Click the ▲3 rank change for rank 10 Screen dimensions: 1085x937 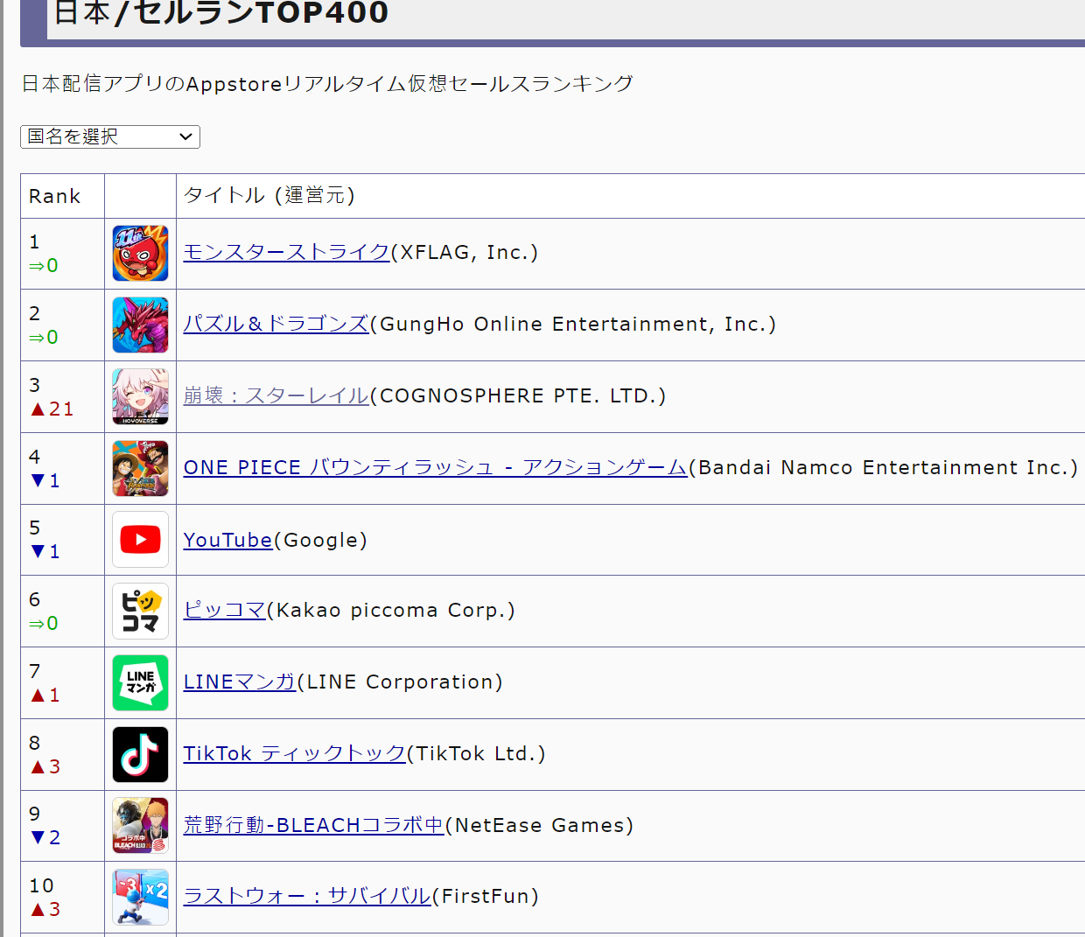pyautogui.click(x=45, y=909)
